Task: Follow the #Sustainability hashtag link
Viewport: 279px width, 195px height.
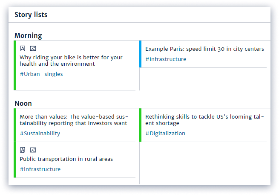Action: click(x=40, y=134)
